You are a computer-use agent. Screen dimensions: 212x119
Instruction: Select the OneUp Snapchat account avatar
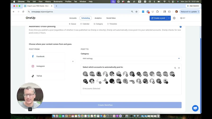(152, 74)
